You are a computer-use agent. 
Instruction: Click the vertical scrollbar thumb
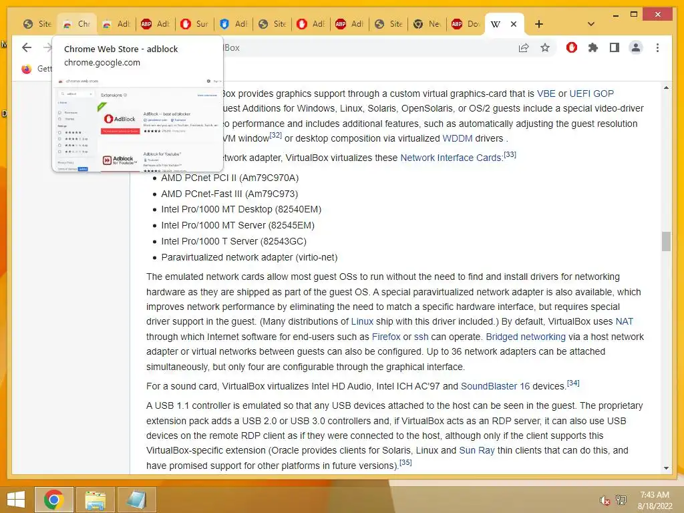[666, 241]
